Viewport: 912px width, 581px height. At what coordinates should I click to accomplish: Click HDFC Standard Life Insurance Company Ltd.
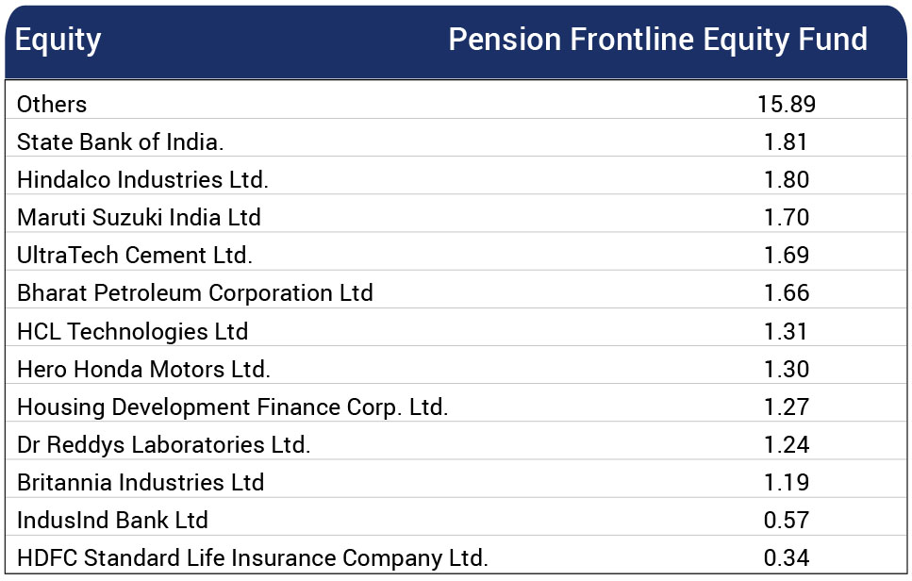point(253,558)
